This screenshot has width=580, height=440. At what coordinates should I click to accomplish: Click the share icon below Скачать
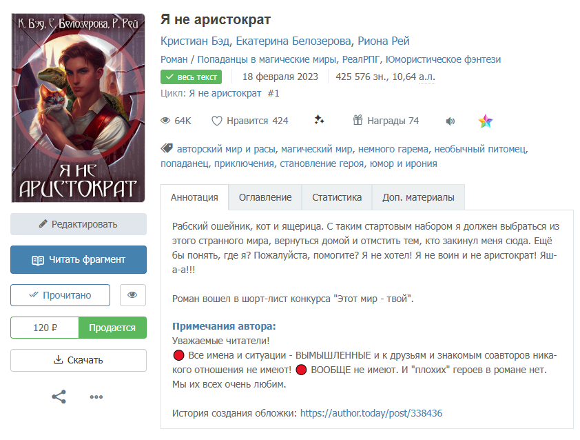pos(59,397)
